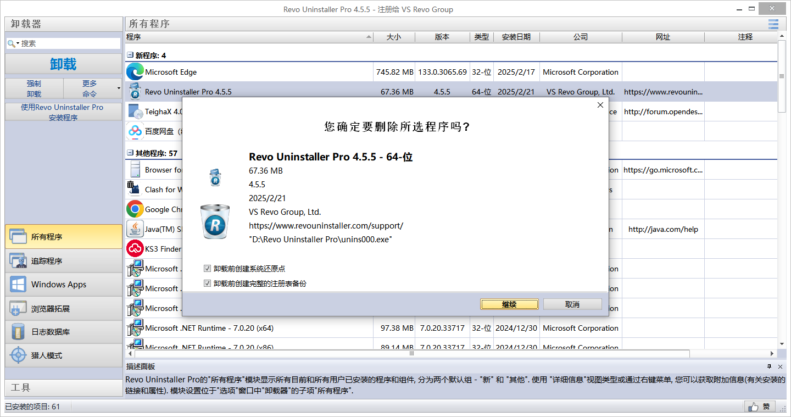Click the Google Chrome icon
Image resolution: width=791 pixels, height=417 pixels.
(x=135, y=209)
